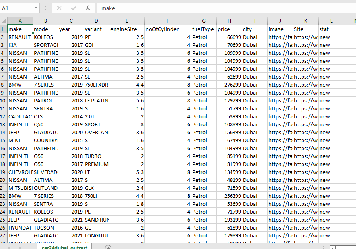Click the 'variant' header cell
This screenshot has width=356, height=249.
(97, 29)
